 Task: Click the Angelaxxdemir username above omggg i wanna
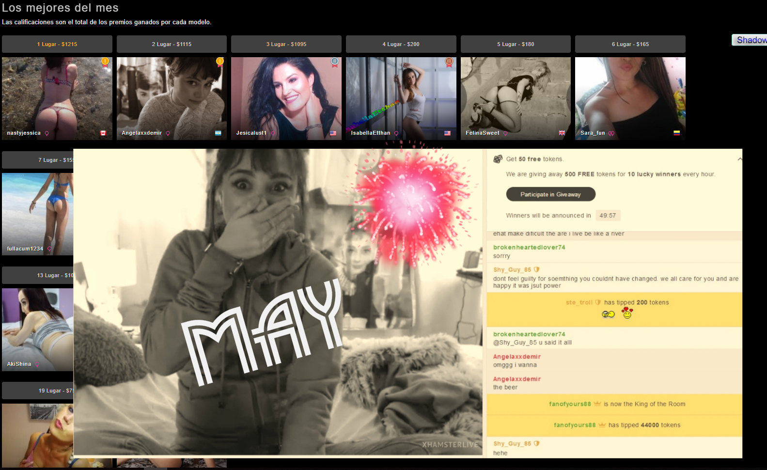click(x=517, y=357)
